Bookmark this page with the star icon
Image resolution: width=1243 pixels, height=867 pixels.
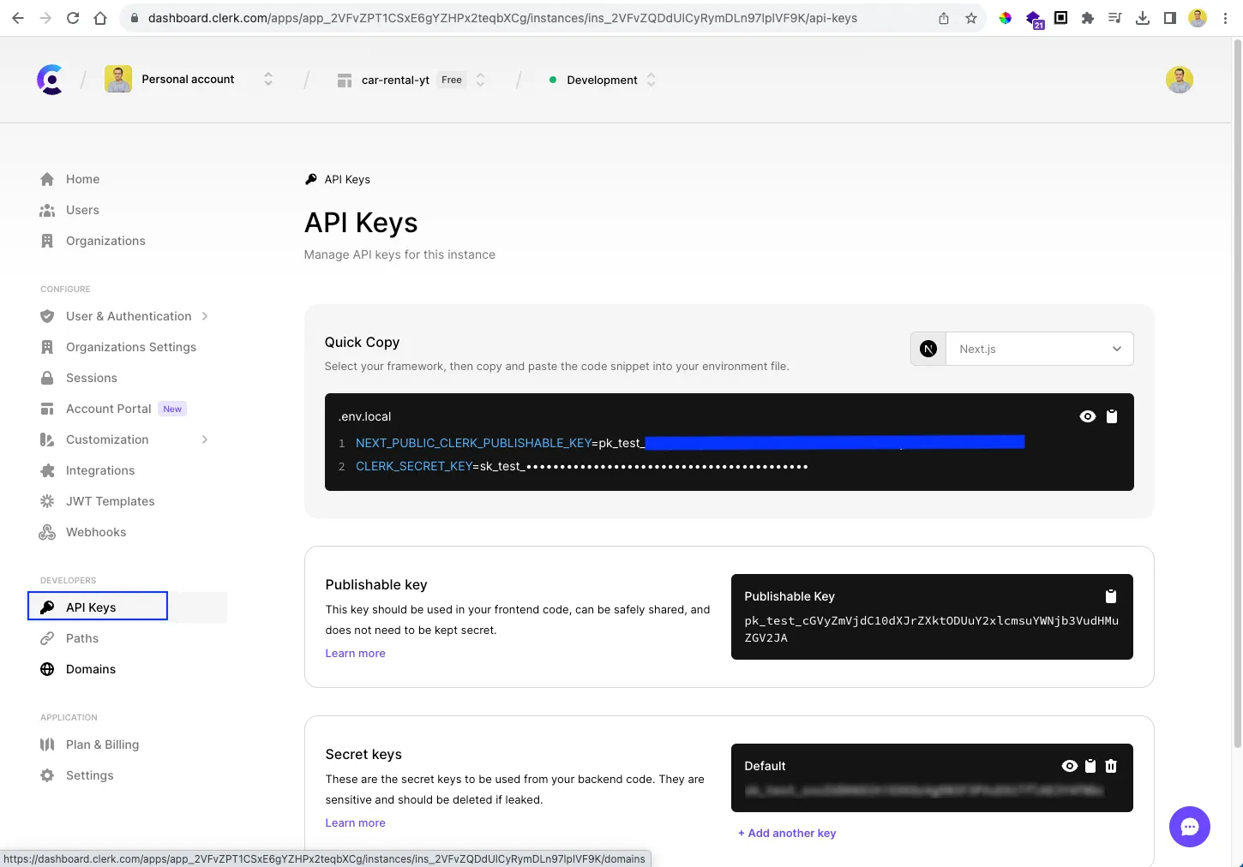[x=971, y=18]
